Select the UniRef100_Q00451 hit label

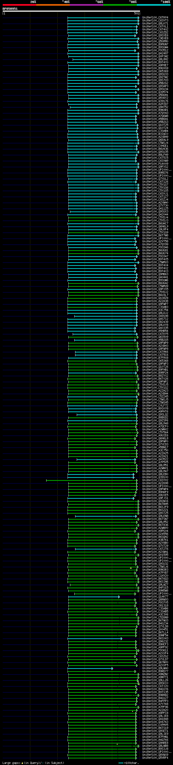[x=155, y=630]
